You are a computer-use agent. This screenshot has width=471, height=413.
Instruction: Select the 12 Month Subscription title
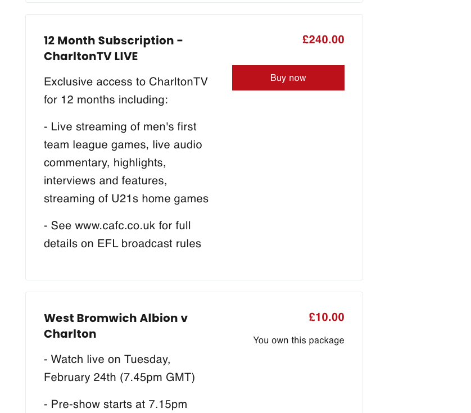coord(113,48)
